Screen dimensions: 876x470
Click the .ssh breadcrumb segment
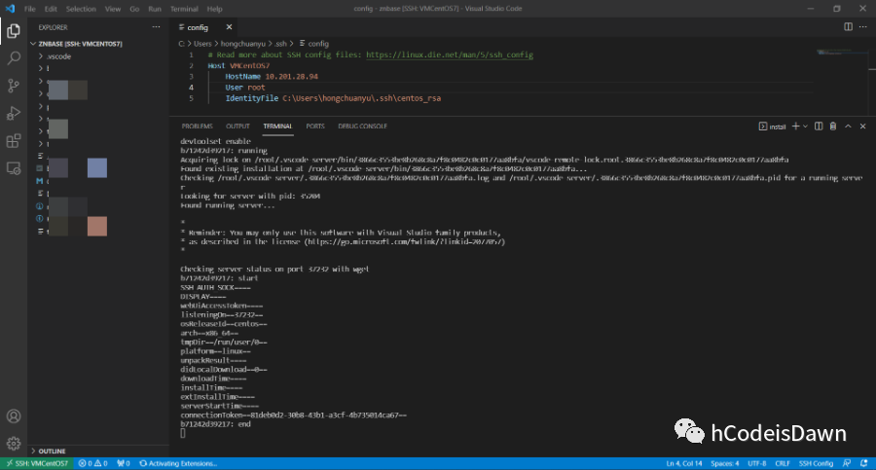[x=280, y=44]
